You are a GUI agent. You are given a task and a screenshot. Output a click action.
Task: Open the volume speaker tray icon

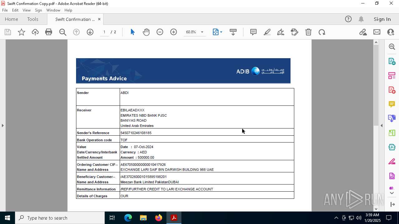click(359, 218)
